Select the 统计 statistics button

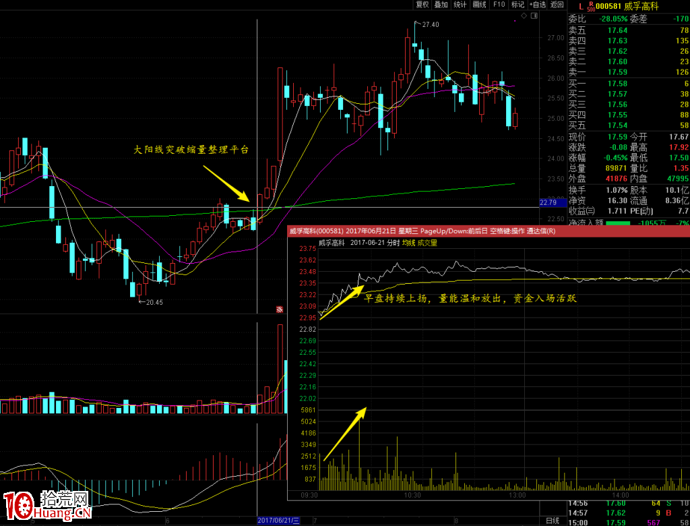(x=460, y=5)
